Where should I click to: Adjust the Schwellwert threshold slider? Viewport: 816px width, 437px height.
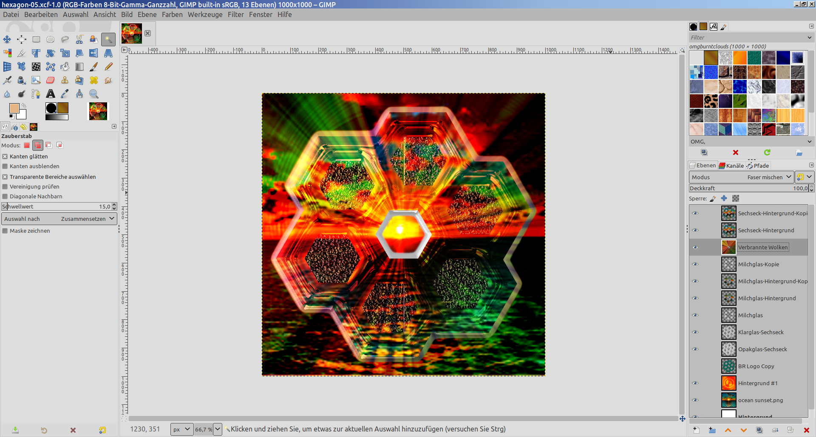click(x=56, y=206)
